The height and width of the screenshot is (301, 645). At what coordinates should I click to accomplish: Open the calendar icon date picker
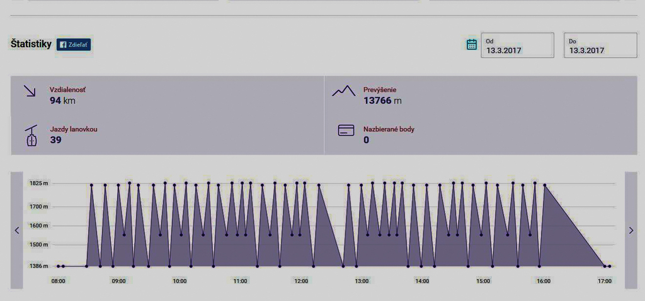[x=471, y=45]
